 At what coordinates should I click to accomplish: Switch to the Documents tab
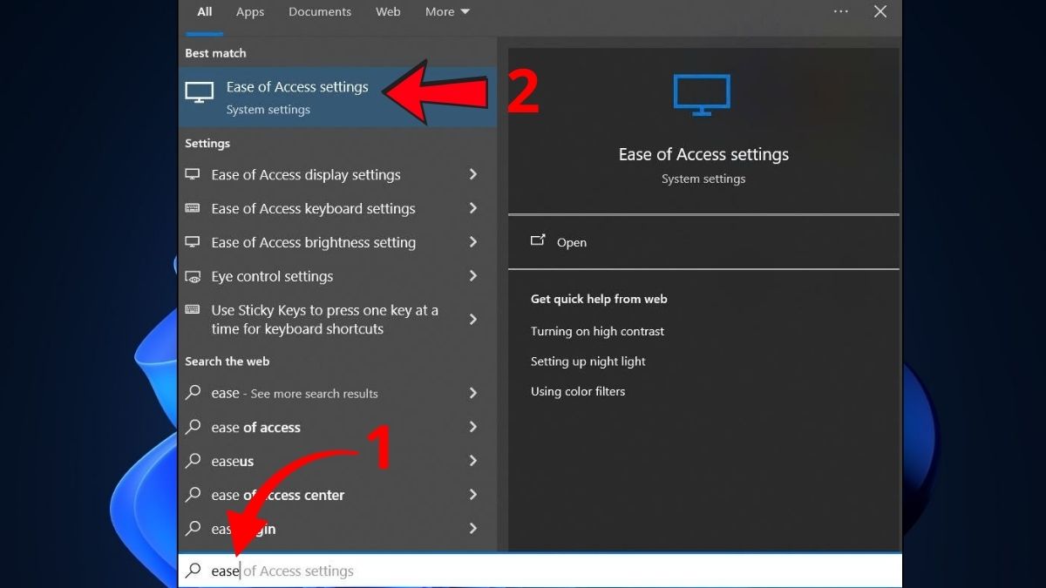coord(320,11)
